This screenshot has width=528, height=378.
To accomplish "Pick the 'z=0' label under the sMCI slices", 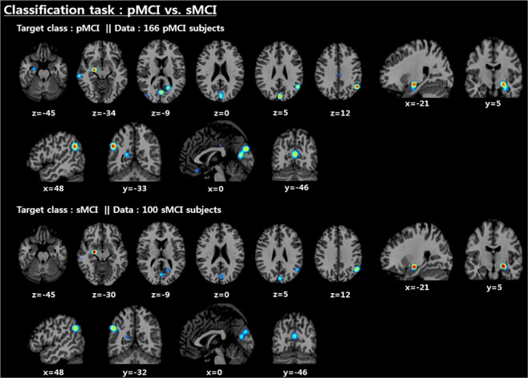I will (221, 295).
